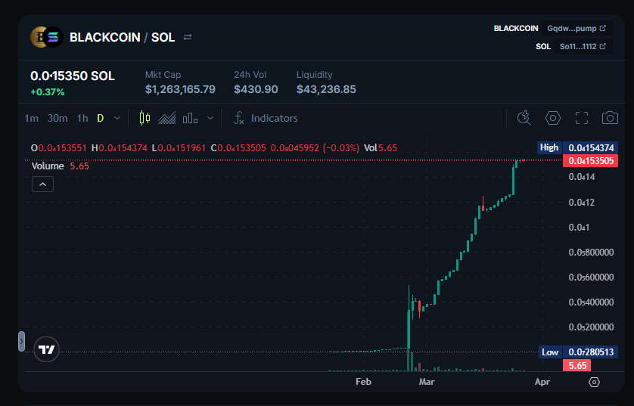Click the Vol 5.65 reading in the OHLC legend

tap(381, 148)
